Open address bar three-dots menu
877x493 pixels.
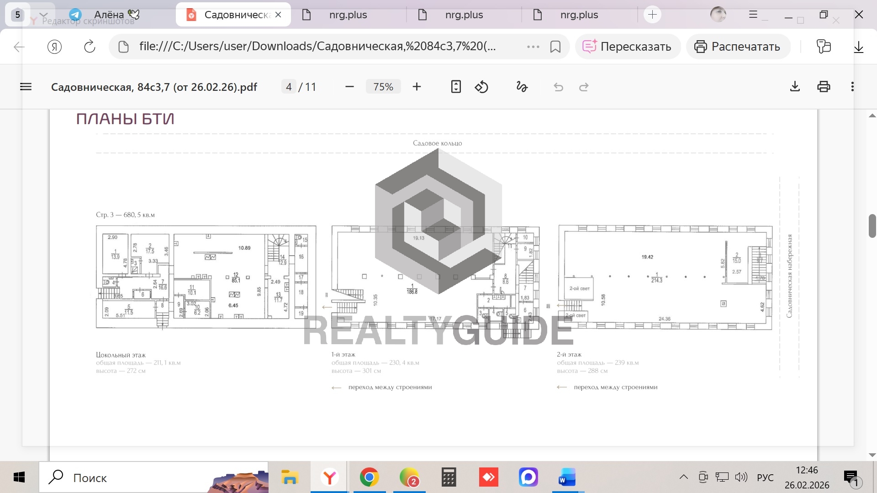(533, 47)
